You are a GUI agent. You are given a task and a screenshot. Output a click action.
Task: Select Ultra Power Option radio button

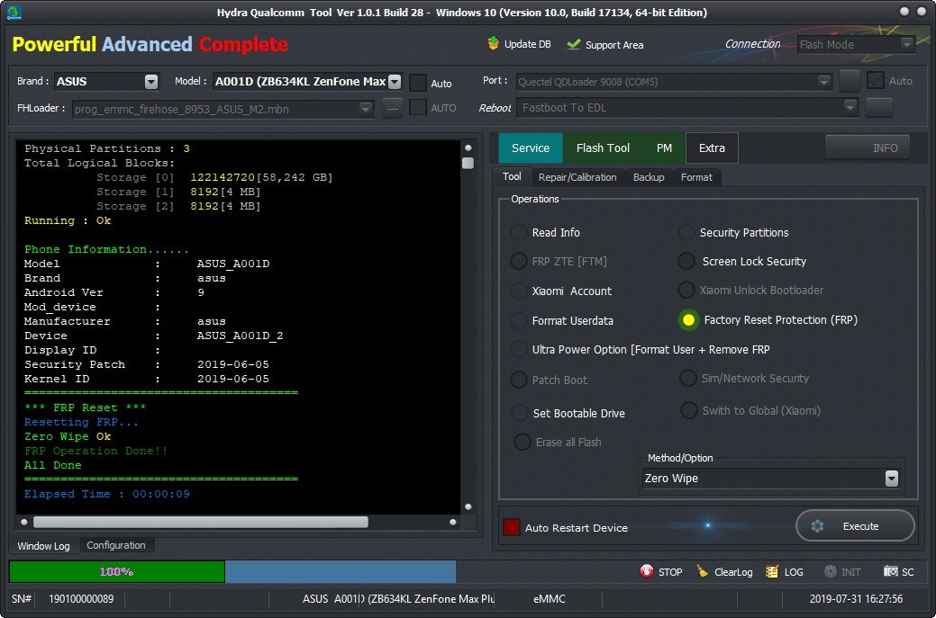519,349
